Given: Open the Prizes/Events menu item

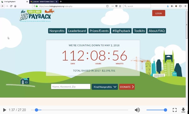Looking at the screenshot, I should [x=99, y=31].
